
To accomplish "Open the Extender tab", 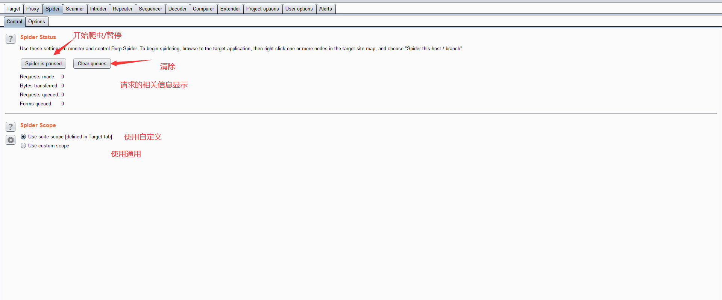I will (230, 9).
